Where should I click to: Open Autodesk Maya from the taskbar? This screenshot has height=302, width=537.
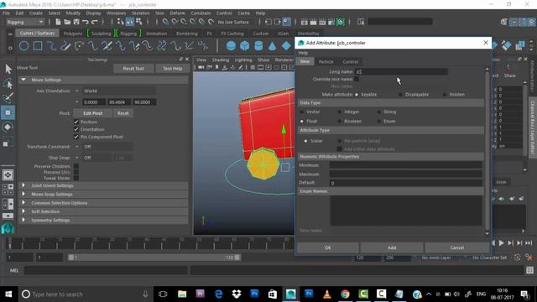[291, 294]
